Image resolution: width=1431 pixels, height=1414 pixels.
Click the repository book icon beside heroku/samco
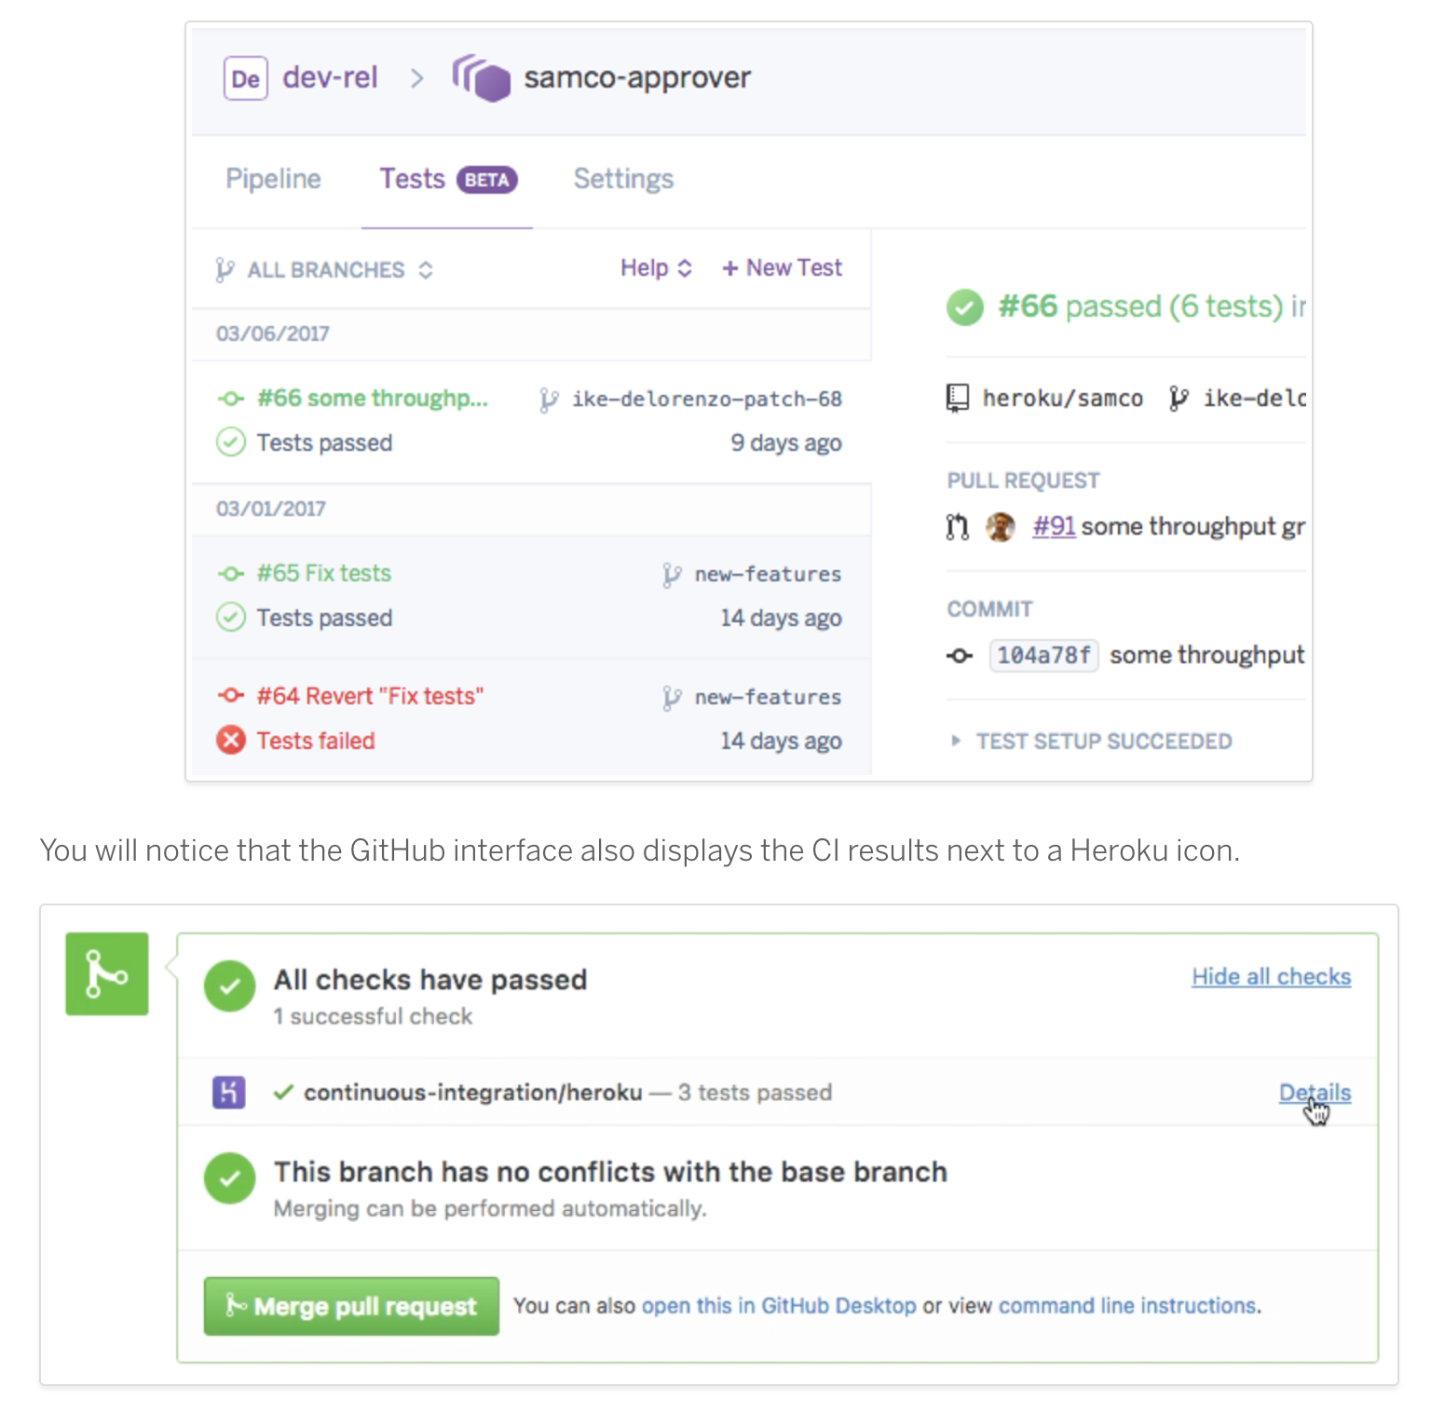958,399
